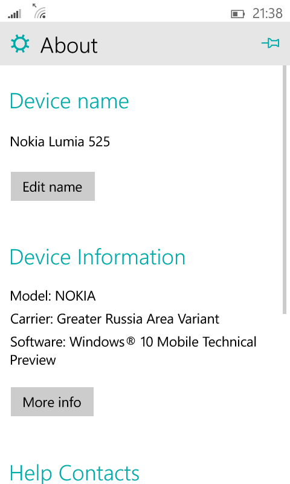Select the Model: NOKIA line
The height and width of the screenshot is (484, 290).
coord(53,296)
